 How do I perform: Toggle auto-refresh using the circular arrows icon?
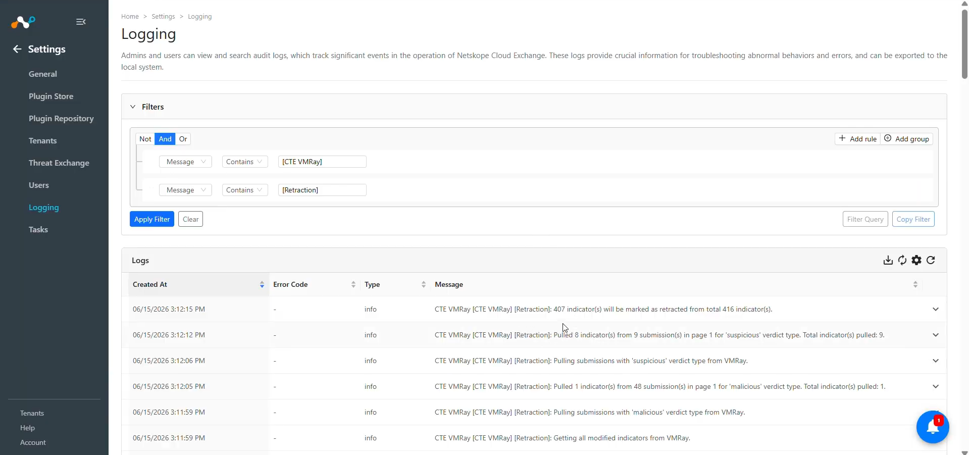902,260
